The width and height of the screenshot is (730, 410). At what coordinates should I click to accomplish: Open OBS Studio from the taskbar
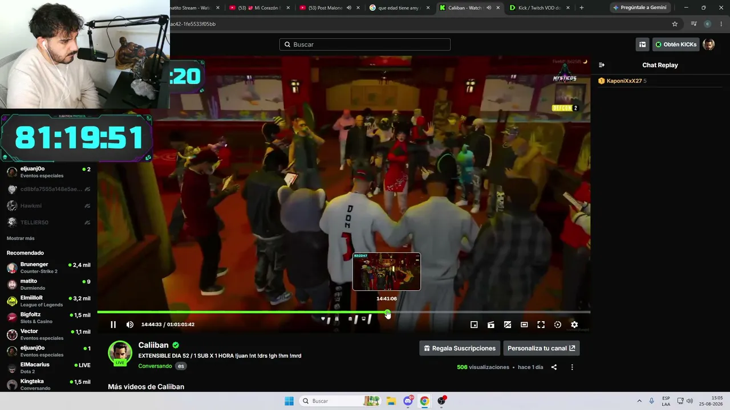pos(441,401)
